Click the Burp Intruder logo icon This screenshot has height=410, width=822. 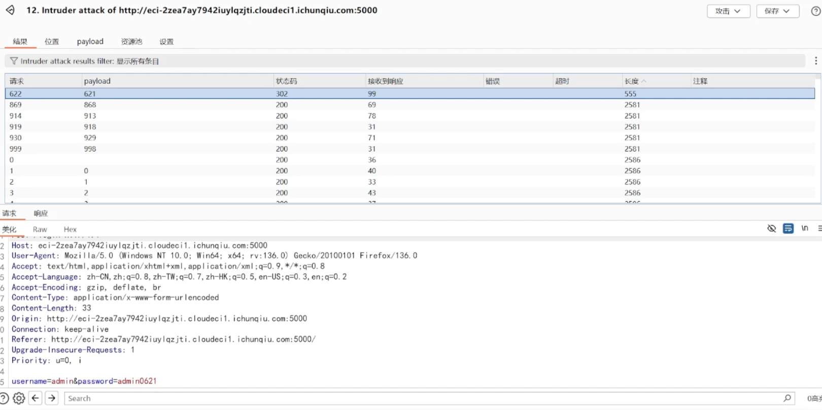click(x=10, y=10)
